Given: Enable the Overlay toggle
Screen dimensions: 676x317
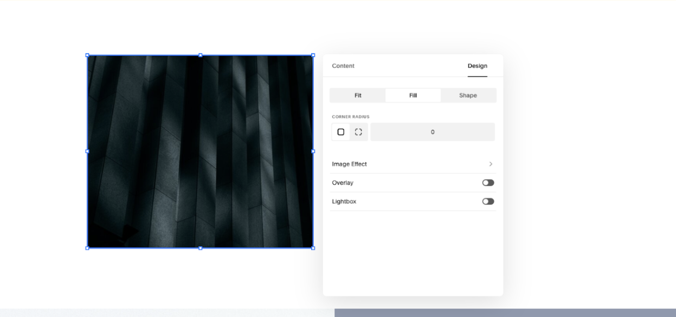Looking at the screenshot, I should [488, 183].
